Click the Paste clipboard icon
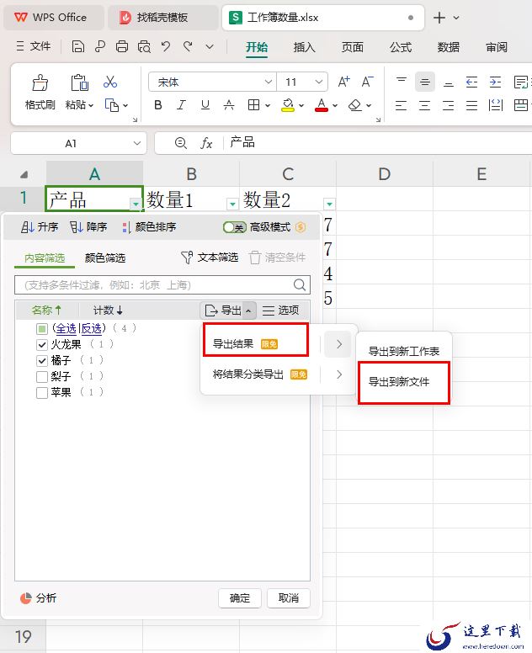Viewport: 532px width, 653px height. pyautogui.click(x=79, y=82)
